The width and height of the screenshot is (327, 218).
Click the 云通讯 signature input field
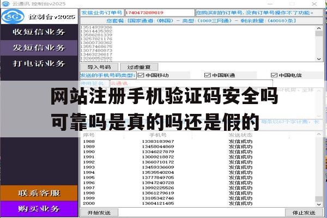tap(191, 83)
